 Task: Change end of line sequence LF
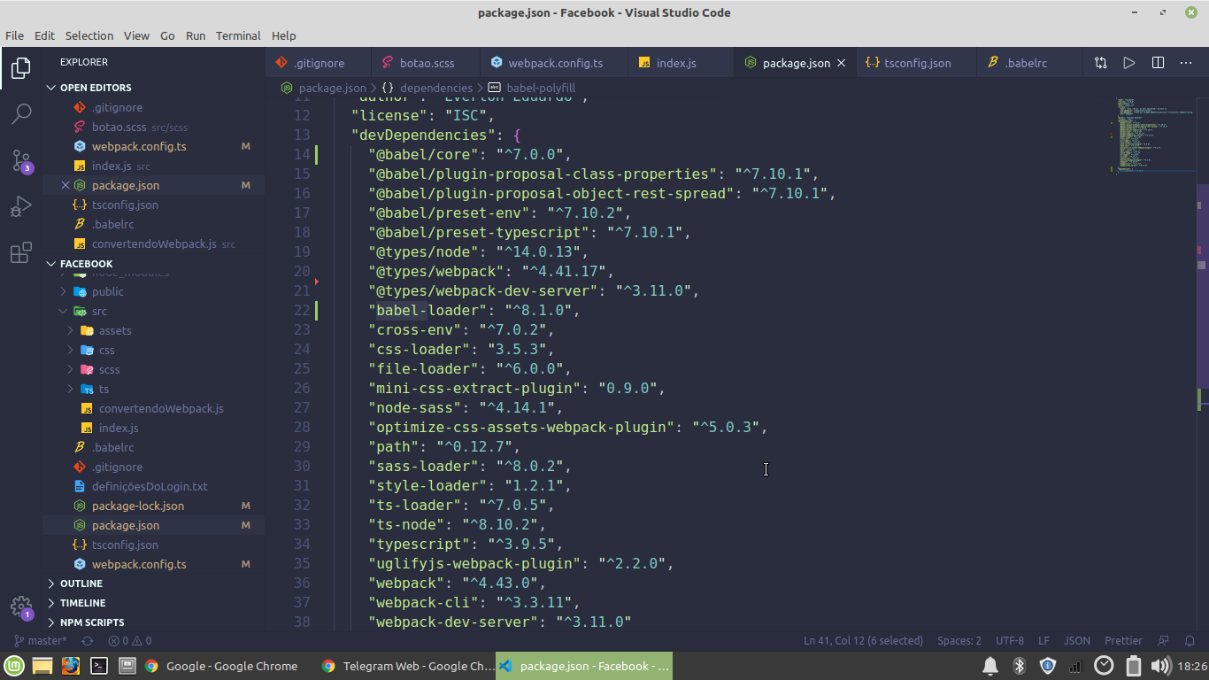[x=1043, y=640]
